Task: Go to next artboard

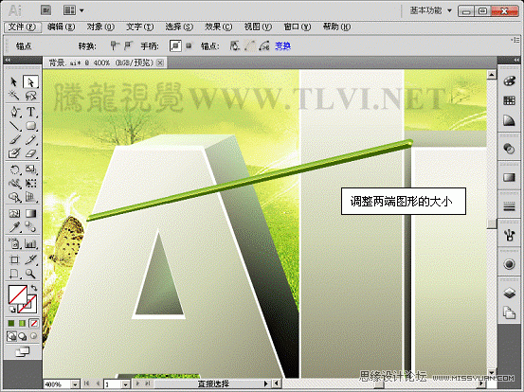Action: pos(137,384)
